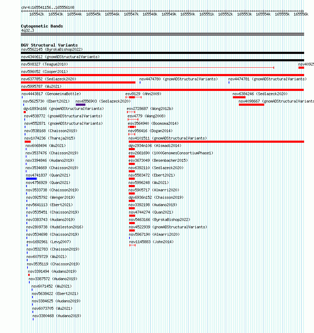Select nsv956416 (Dogan2014) label

(150, 131)
